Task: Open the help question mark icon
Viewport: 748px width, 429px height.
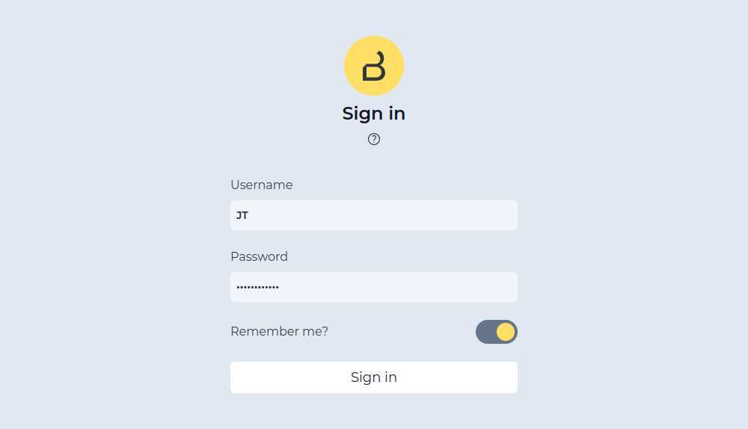Action: tap(374, 139)
